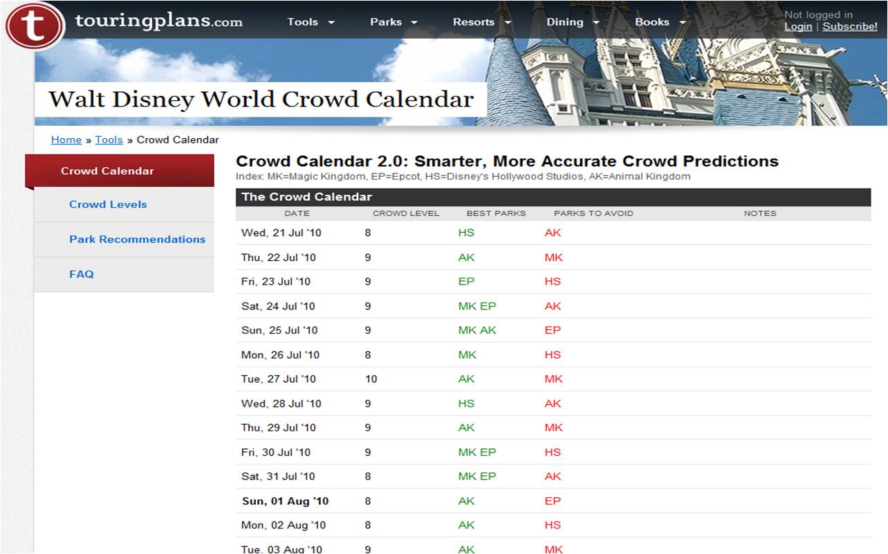Click best parks 'MK EP' for Fri, 30 Jul
The height and width of the screenshot is (554, 888).
click(x=477, y=452)
